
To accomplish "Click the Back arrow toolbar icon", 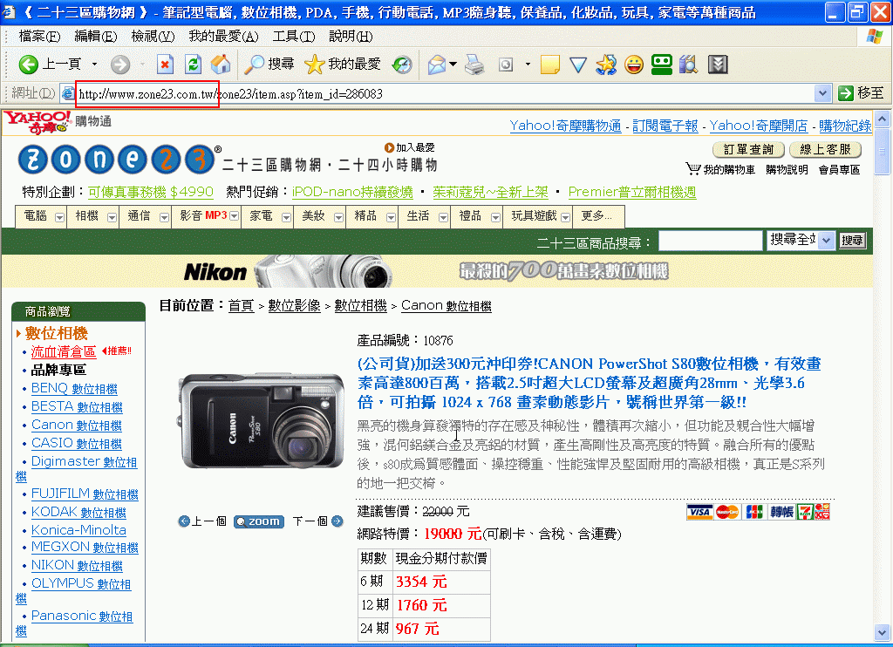I will coord(29,65).
